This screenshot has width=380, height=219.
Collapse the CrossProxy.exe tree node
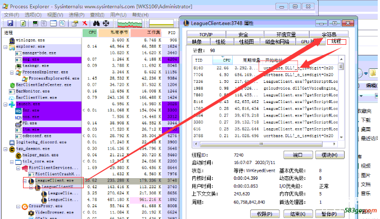click(x=18, y=207)
